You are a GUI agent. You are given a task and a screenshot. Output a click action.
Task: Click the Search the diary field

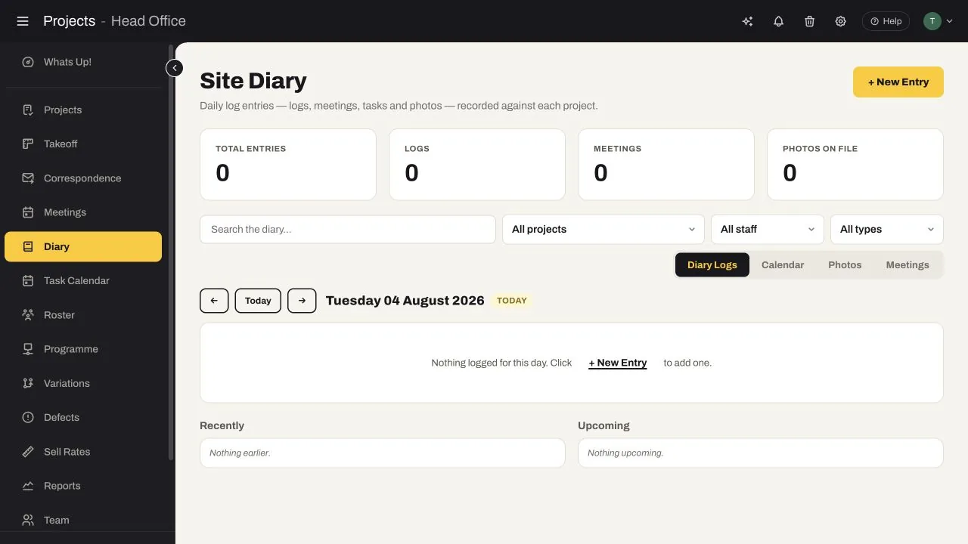[x=348, y=229]
